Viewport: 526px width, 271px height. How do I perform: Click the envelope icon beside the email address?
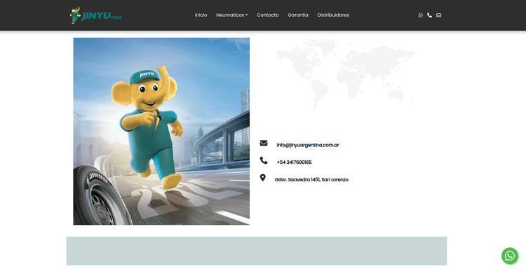click(264, 143)
